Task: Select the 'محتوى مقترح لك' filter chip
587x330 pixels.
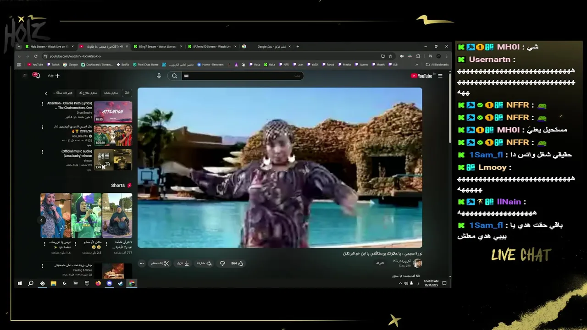Action: click(x=87, y=93)
